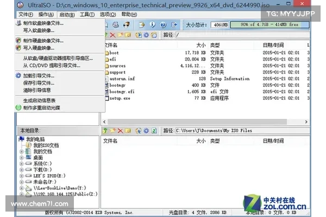Close the open 启动(B) menu

click(x=67, y=15)
